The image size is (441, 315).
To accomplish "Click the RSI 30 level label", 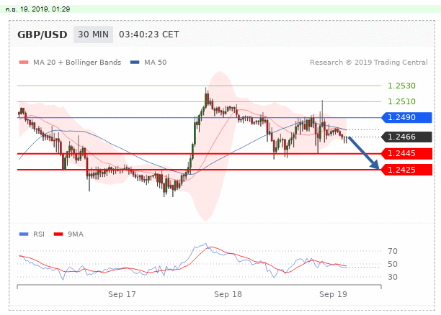I will pos(393,277).
